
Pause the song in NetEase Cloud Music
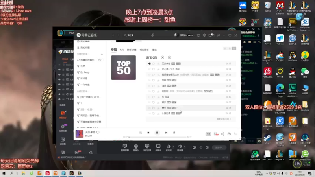coord(157,133)
